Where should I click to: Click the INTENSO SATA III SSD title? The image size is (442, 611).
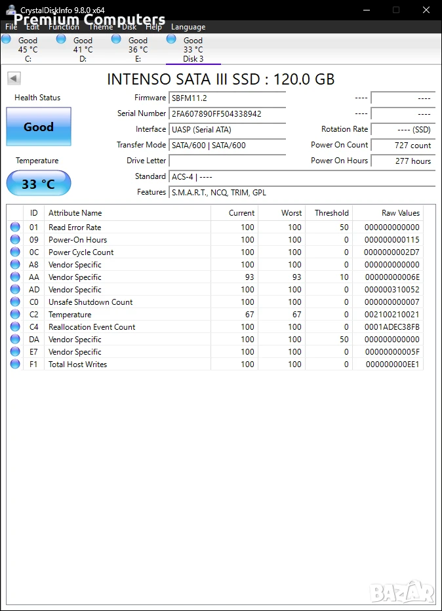tap(220, 79)
